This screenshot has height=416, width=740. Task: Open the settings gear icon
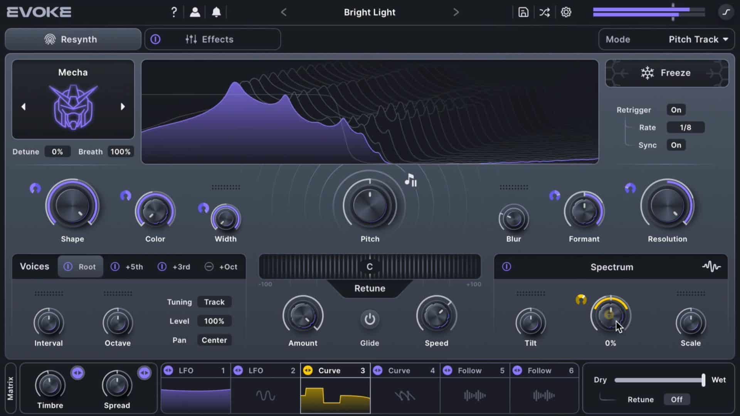tap(566, 12)
